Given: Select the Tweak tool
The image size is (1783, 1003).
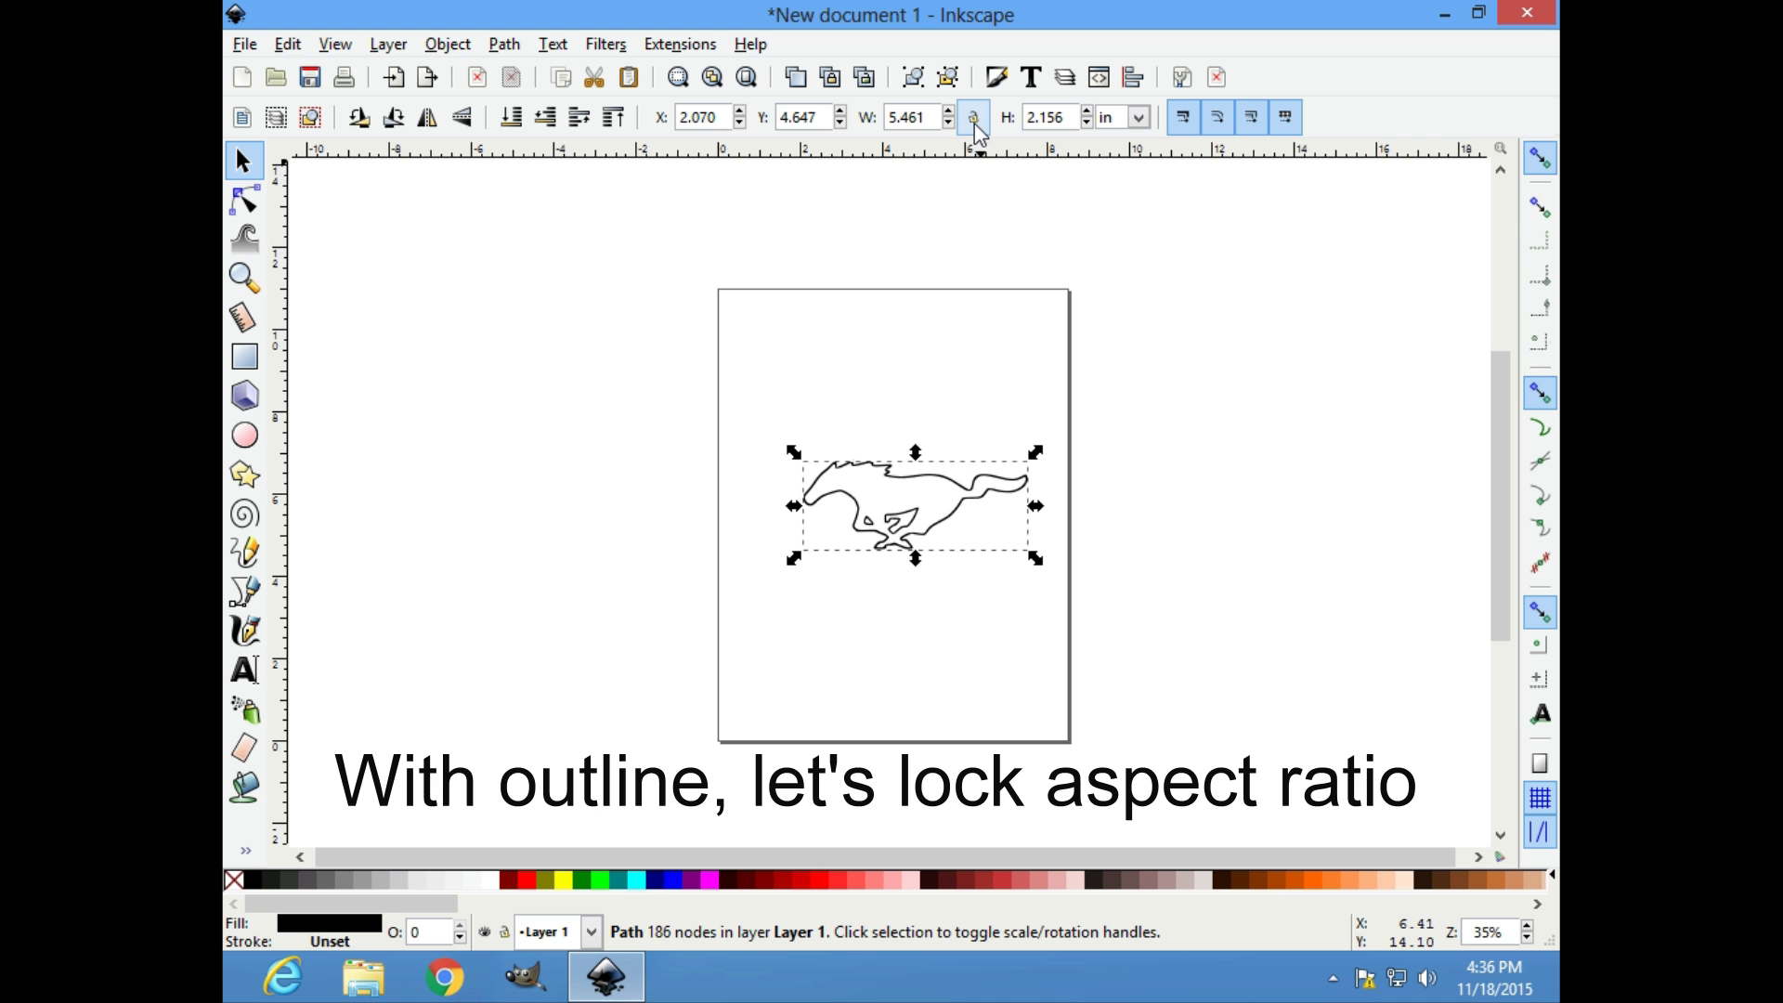Looking at the screenshot, I should tap(244, 239).
